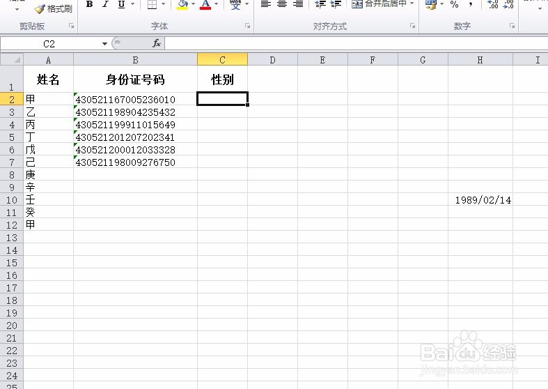
Task: Click Merge and Center (合并后居中)
Action: 379,4
